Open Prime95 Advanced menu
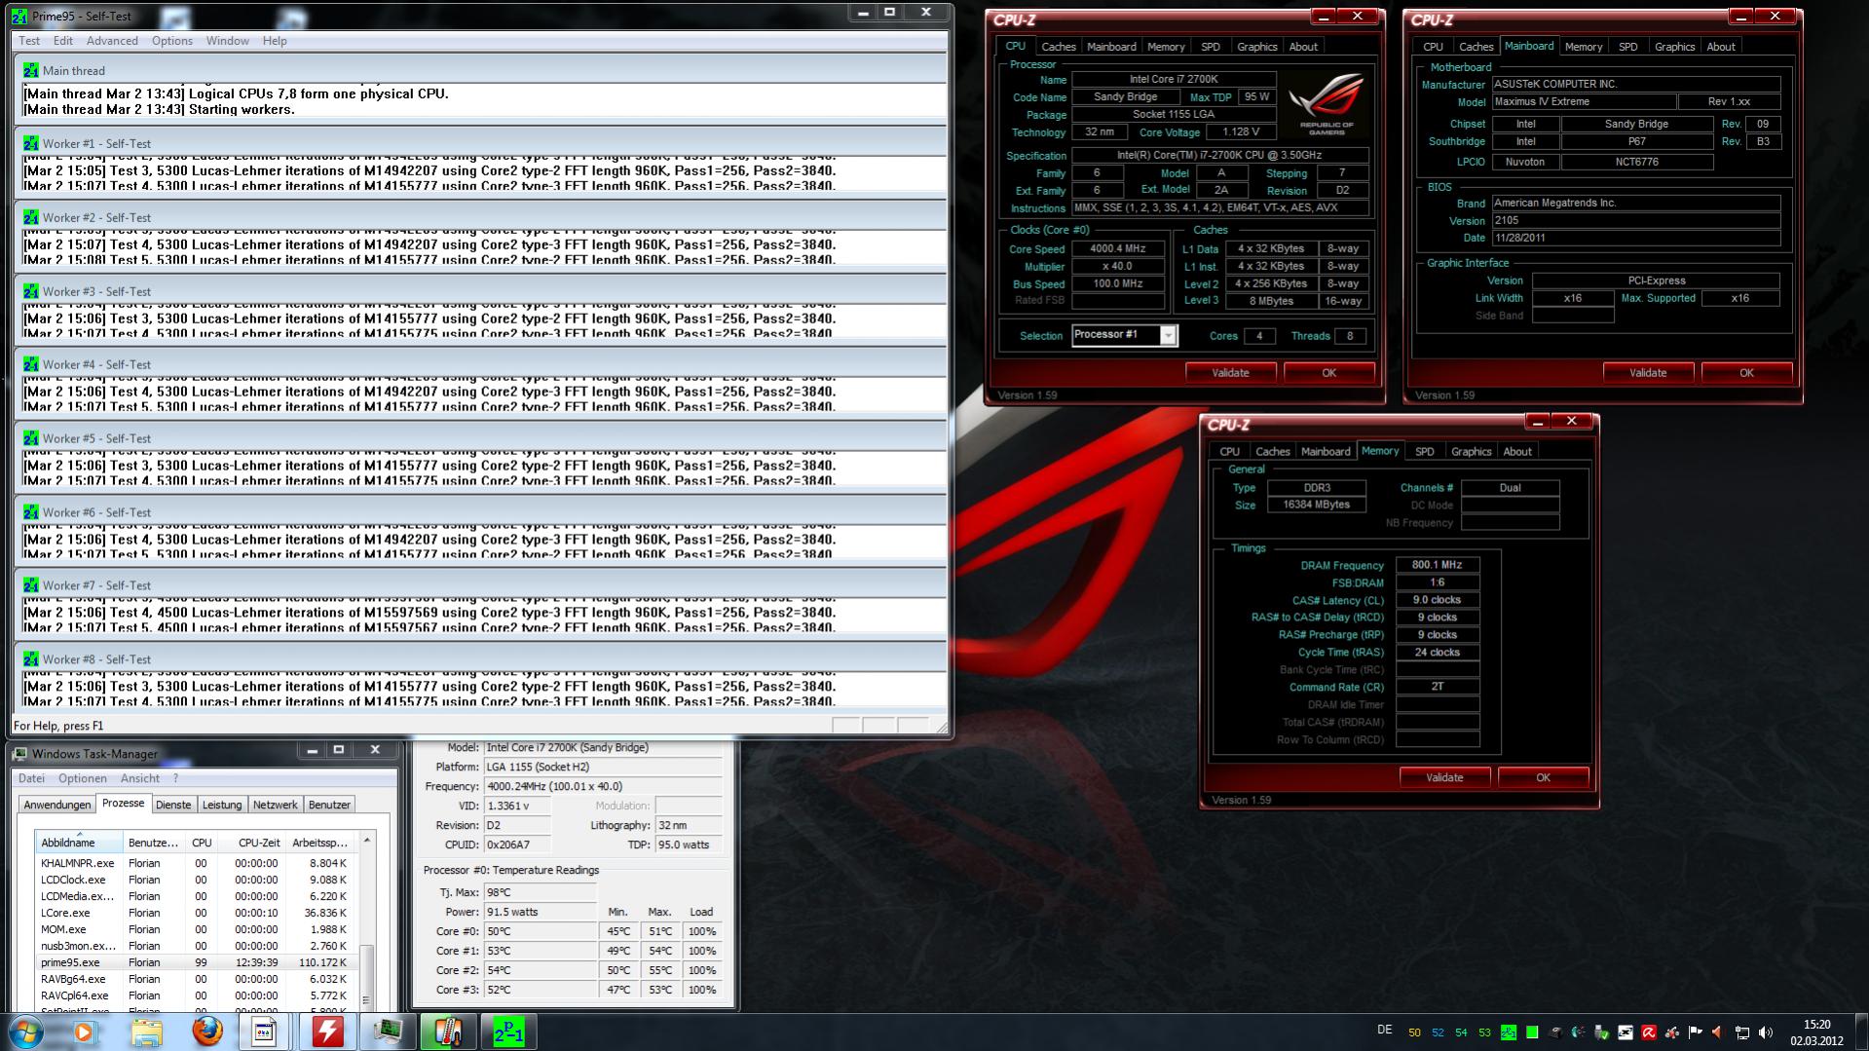 pyautogui.click(x=112, y=41)
